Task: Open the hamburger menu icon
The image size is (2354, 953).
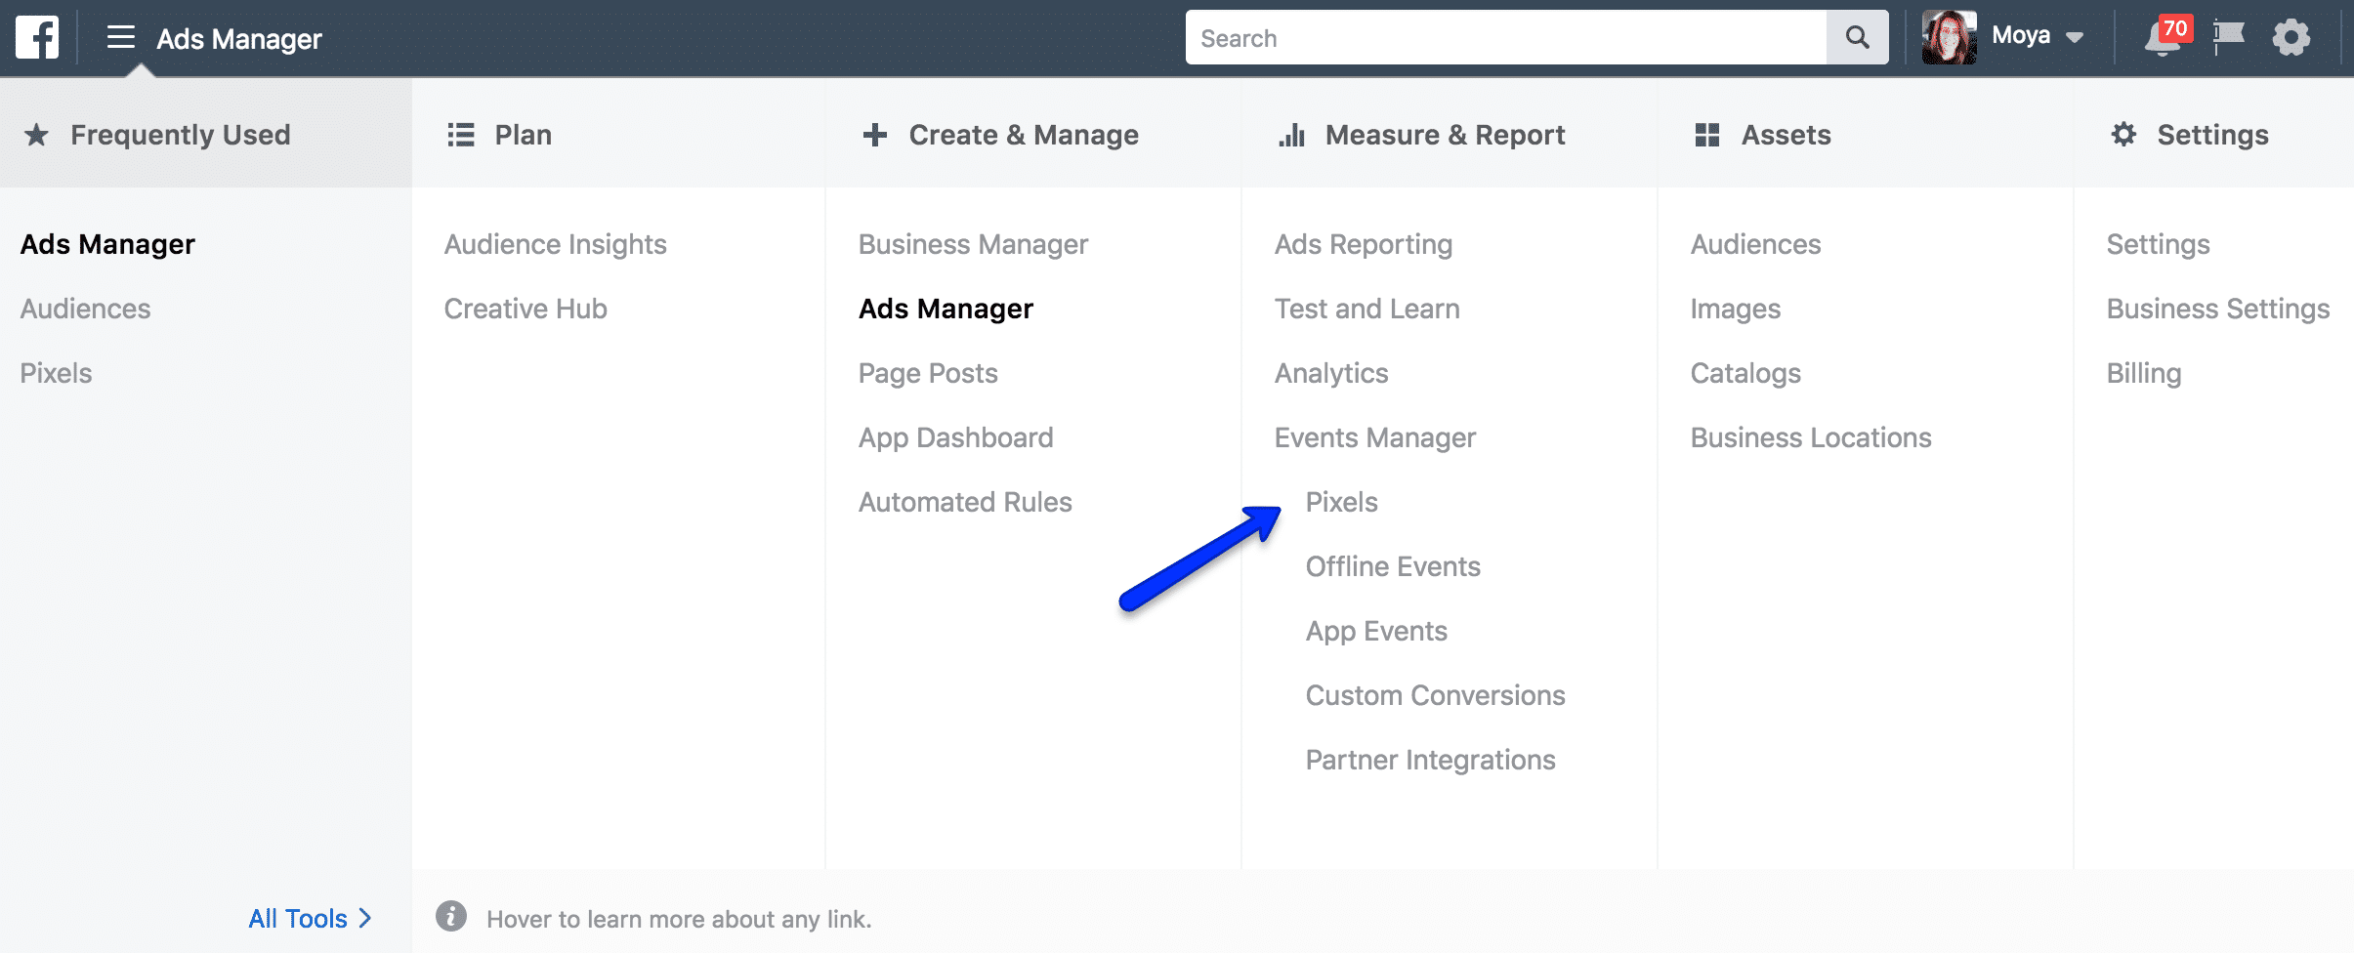Action: [121, 37]
